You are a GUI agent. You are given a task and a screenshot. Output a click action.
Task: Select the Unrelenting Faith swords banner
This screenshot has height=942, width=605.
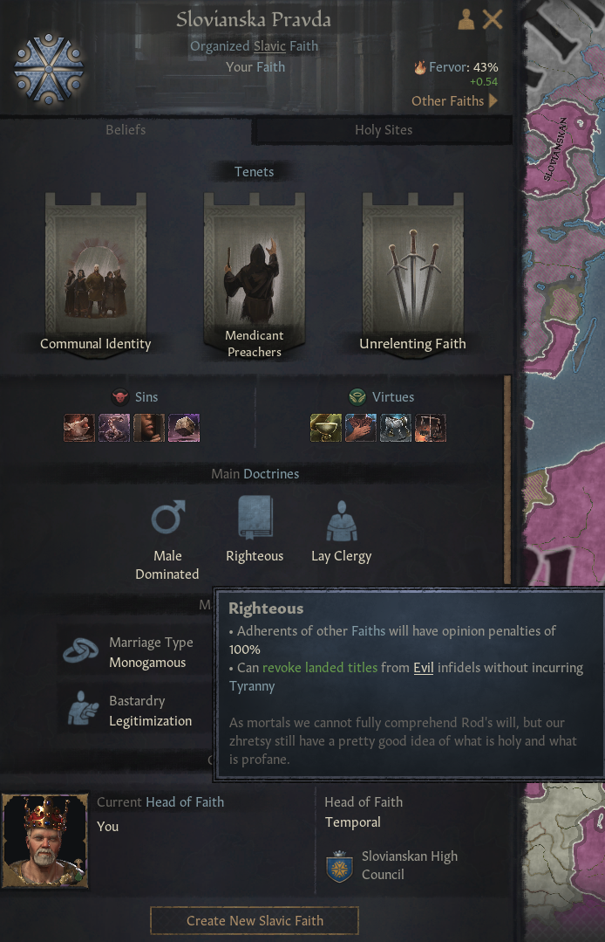412,274
